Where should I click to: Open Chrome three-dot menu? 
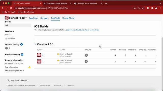[160, 8]
